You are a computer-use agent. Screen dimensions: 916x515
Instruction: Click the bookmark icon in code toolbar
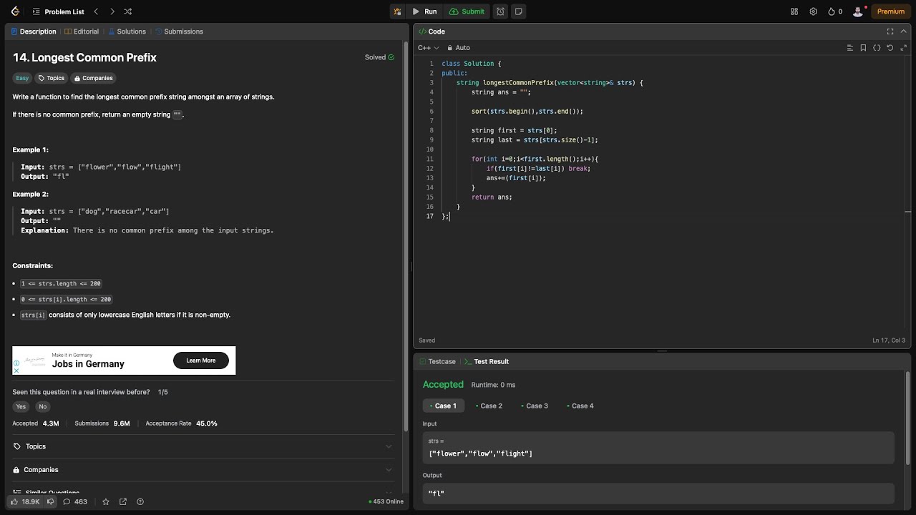click(x=864, y=48)
